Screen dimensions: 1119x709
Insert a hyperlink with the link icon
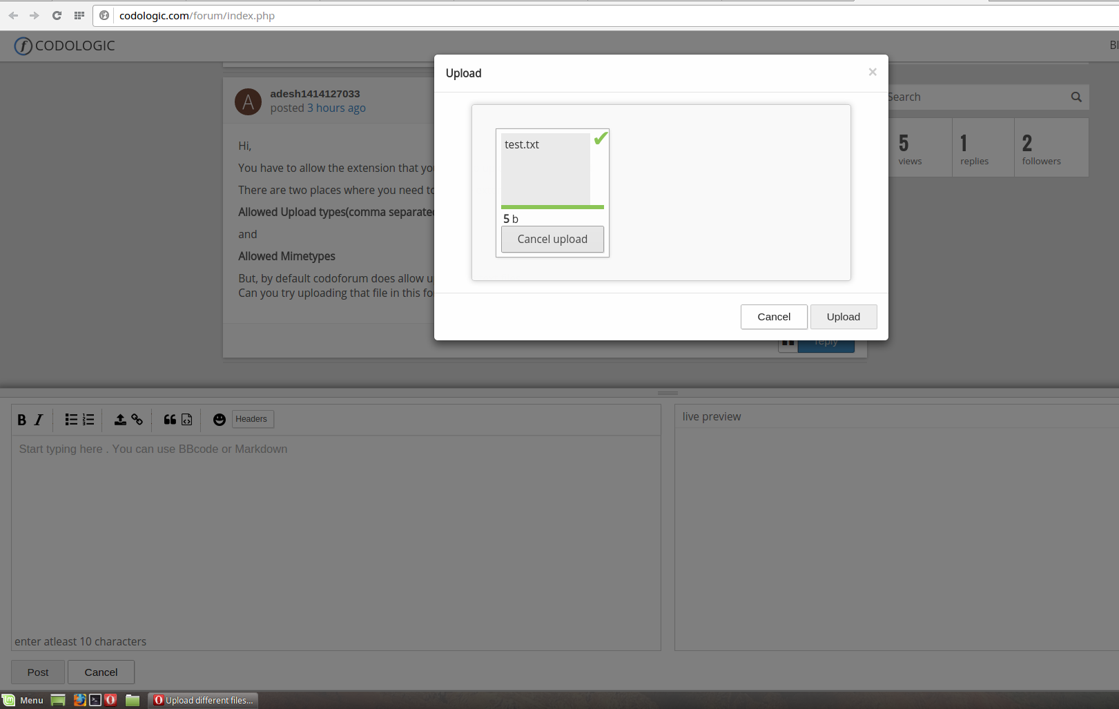pyautogui.click(x=137, y=420)
